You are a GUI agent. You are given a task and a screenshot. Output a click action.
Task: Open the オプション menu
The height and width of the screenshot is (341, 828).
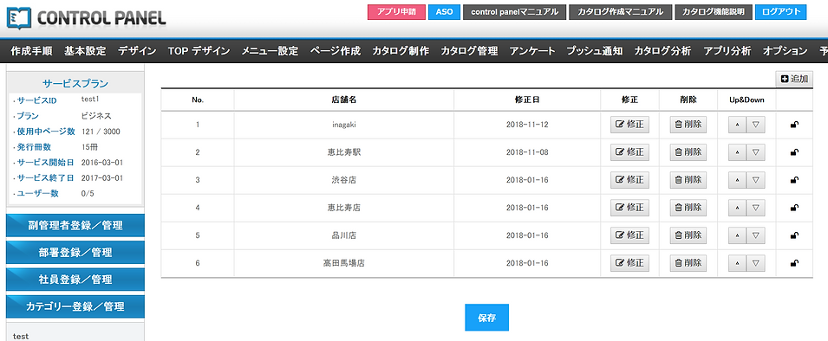pyautogui.click(x=785, y=51)
